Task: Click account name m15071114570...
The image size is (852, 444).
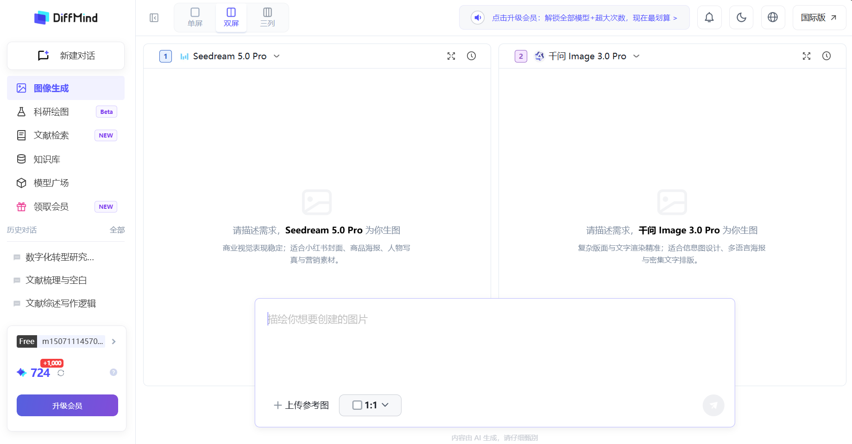Action: (72, 341)
